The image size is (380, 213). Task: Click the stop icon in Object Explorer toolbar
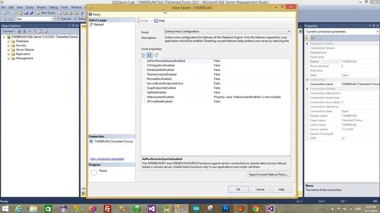point(30,31)
